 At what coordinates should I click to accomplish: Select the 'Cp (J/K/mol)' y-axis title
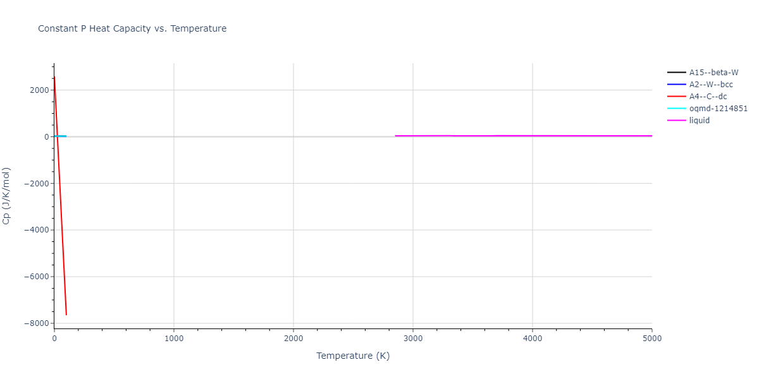pos(7,196)
